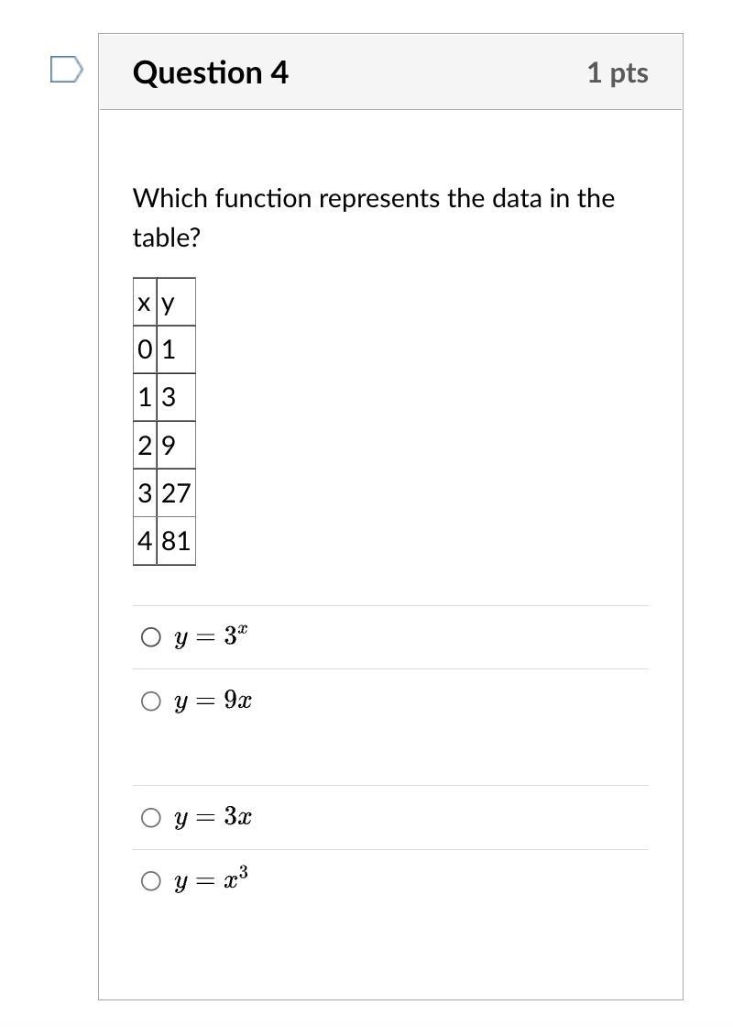
Task: Click the x value 0 cell
Action: [x=145, y=349]
